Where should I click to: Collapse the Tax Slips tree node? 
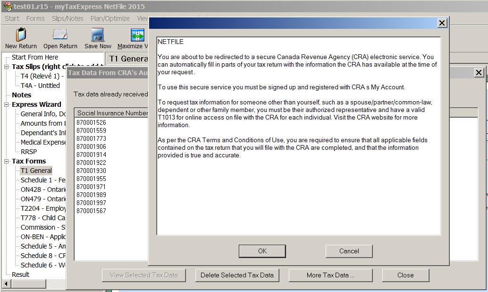click(6, 67)
